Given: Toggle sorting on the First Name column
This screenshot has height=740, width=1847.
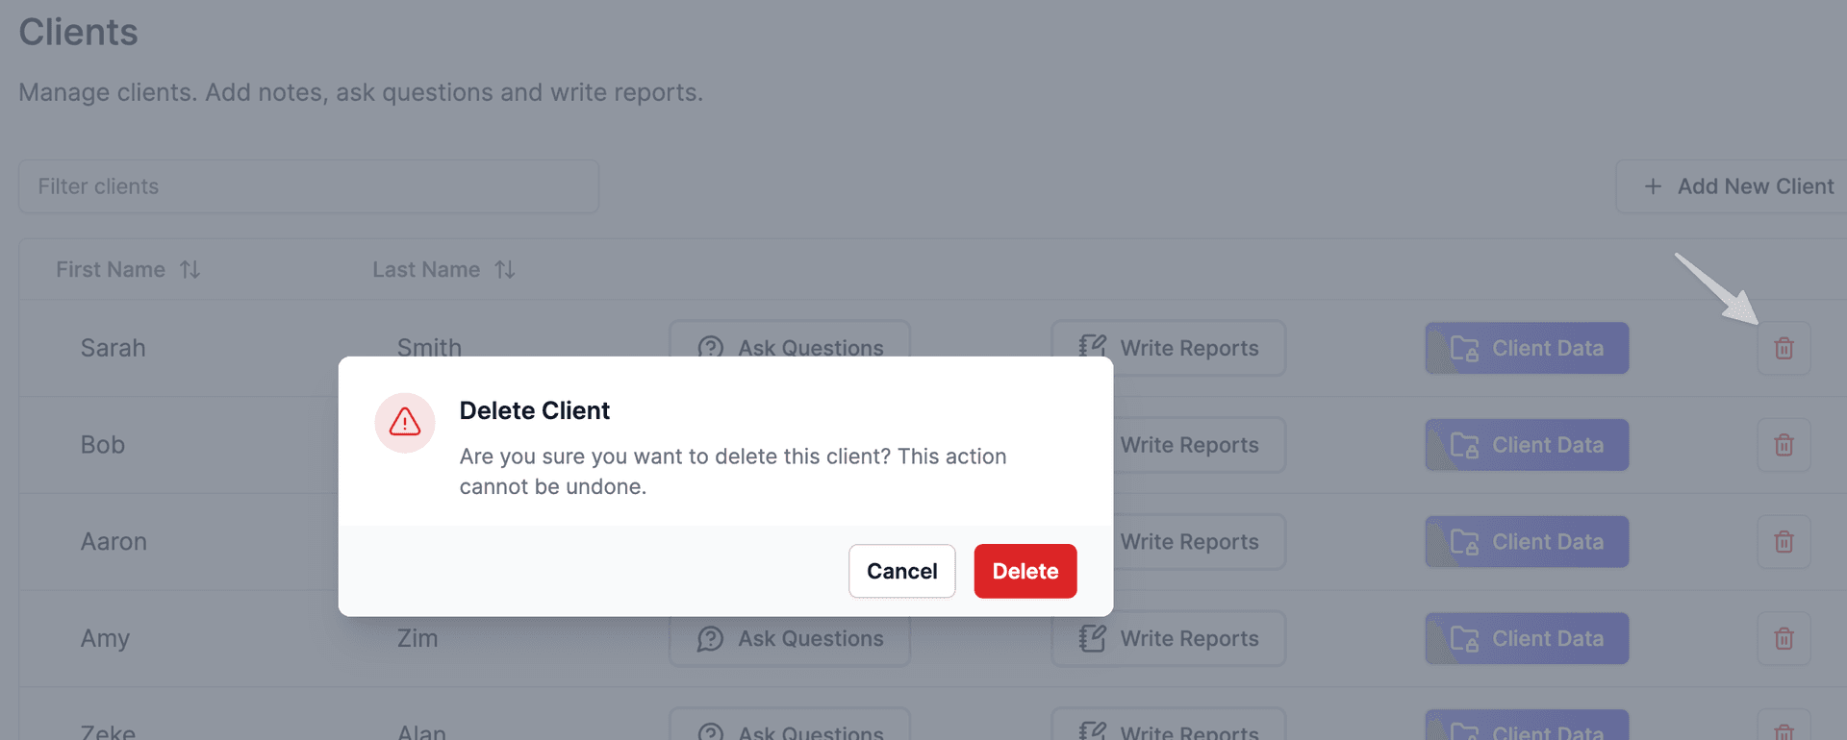Looking at the screenshot, I should point(190,269).
